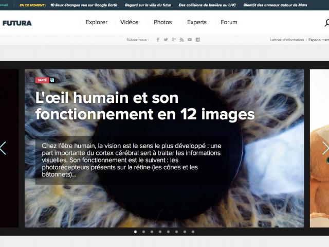
Task: Open the Forum menu
Action: [x=229, y=22]
